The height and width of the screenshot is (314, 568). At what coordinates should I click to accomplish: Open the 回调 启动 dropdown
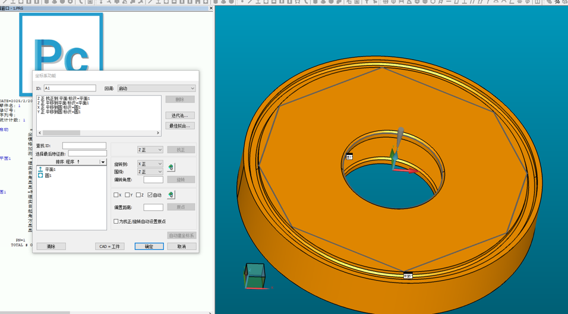pos(156,88)
